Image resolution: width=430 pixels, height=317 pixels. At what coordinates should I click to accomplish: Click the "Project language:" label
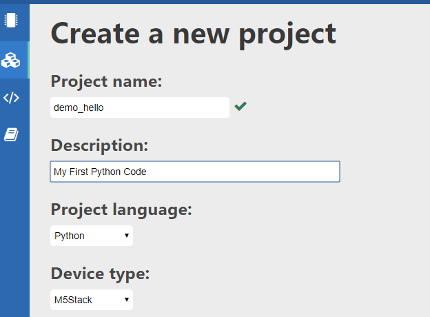(x=121, y=210)
